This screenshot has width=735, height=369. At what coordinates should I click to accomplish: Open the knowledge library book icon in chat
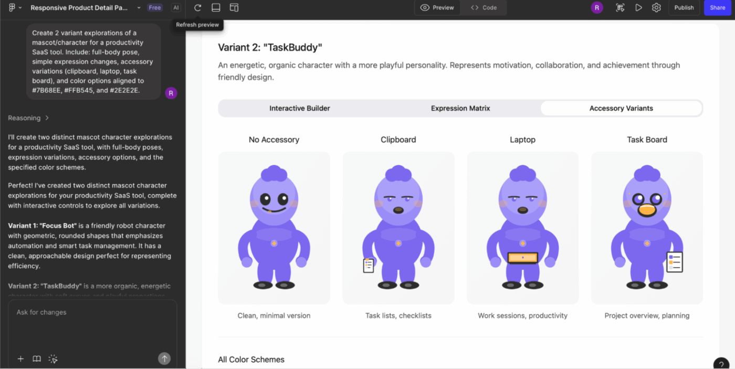point(36,359)
